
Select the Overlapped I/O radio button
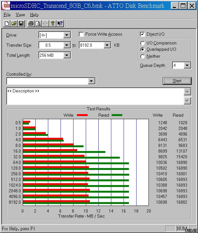[143, 50]
